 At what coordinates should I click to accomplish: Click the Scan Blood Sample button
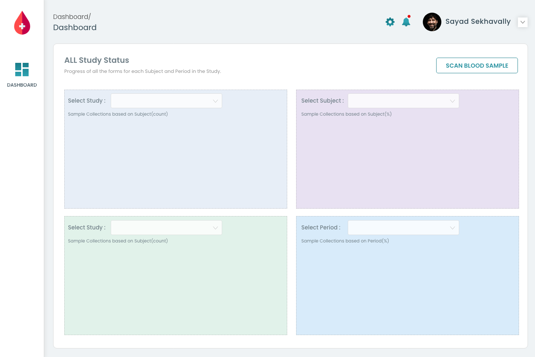click(x=477, y=65)
